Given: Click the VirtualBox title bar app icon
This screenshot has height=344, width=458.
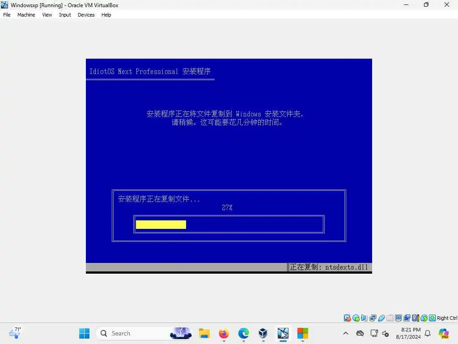Looking at the screenshot, I should tap(4, 4).
